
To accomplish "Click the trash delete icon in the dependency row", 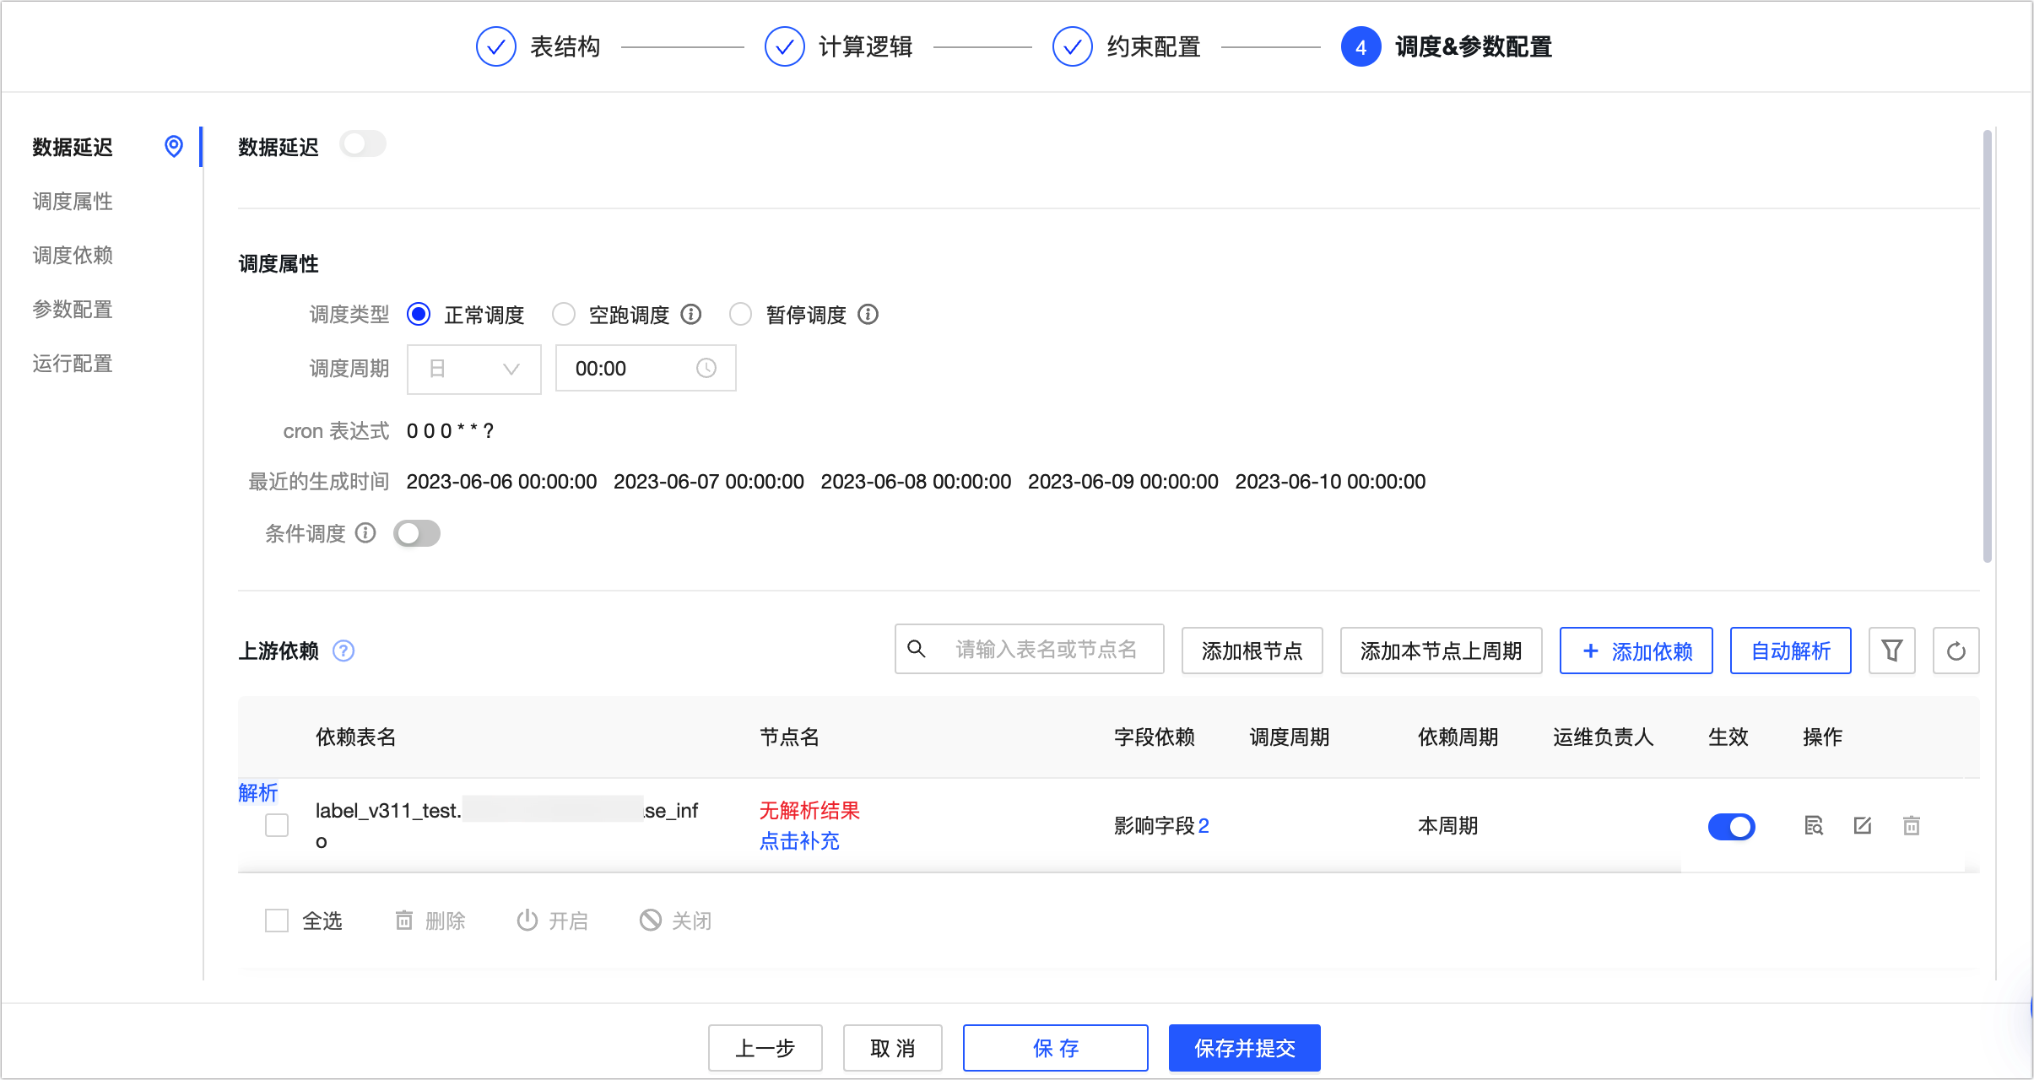I will tap(1912, 825).
